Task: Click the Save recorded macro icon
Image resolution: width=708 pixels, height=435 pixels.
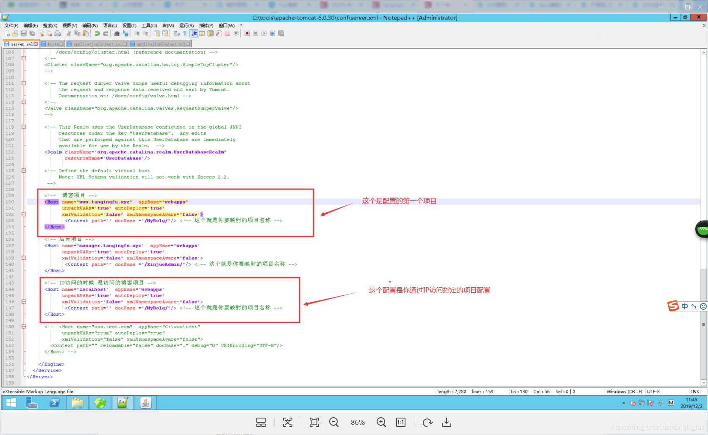Action: point(281,33)
